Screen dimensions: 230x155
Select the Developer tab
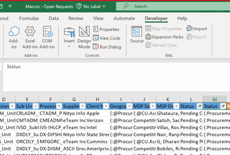[x=156, y=18]
